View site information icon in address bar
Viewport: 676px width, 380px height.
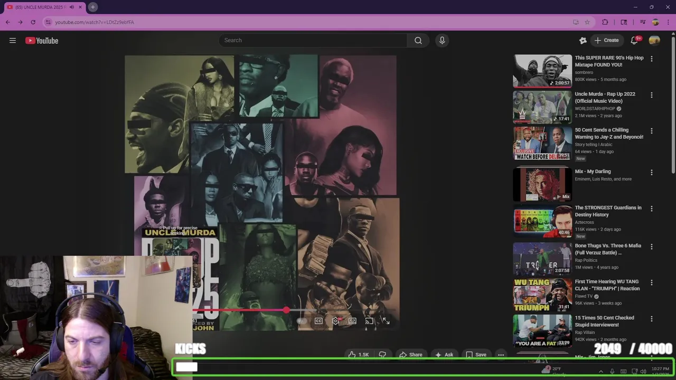click(x=49, y=22)
